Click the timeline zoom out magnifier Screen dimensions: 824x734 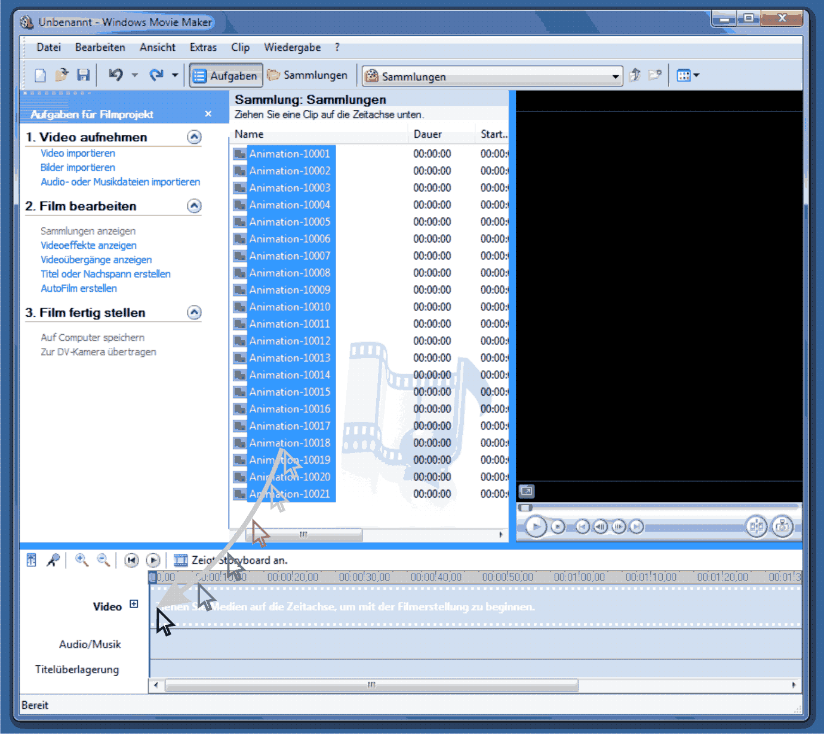[x=104, y=560]
